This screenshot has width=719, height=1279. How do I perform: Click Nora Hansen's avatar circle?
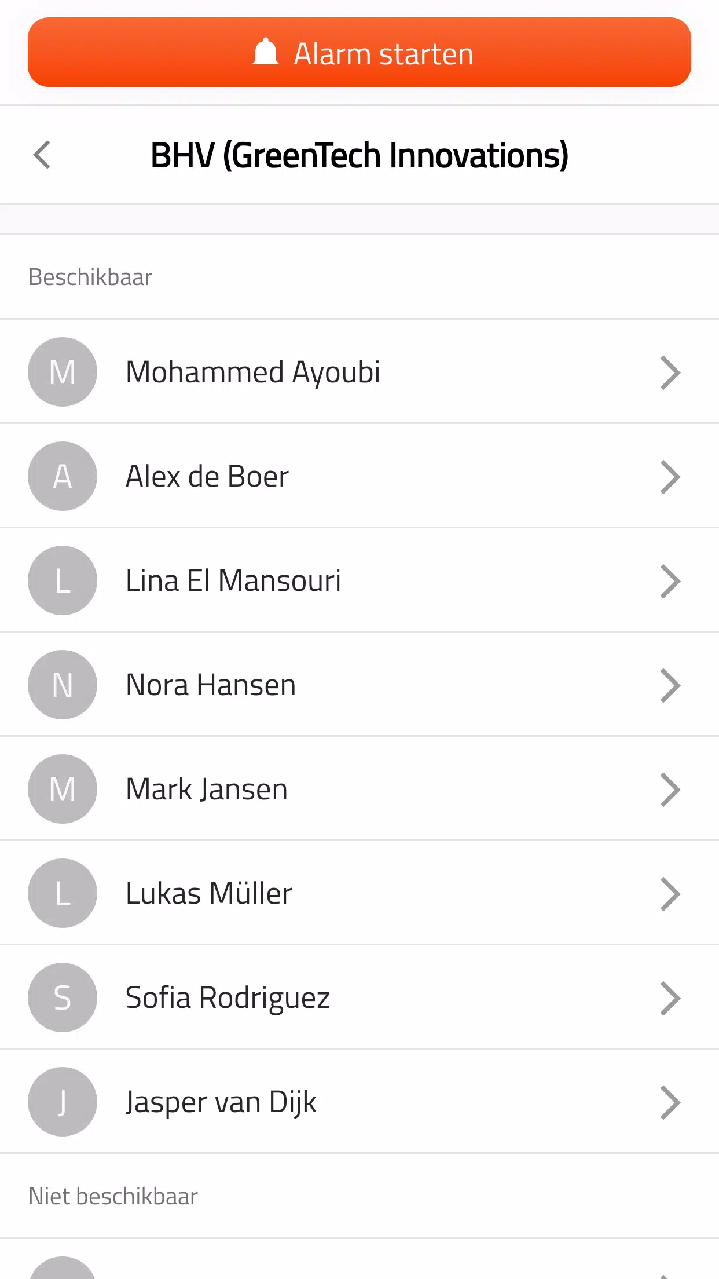(x=63, y=685)
